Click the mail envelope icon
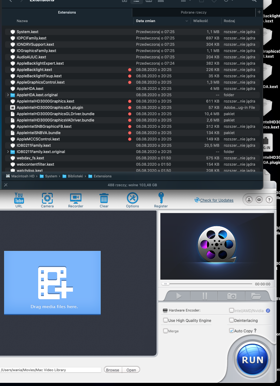The width and height of the screenshot is (280, 386). tap(259, 199)
